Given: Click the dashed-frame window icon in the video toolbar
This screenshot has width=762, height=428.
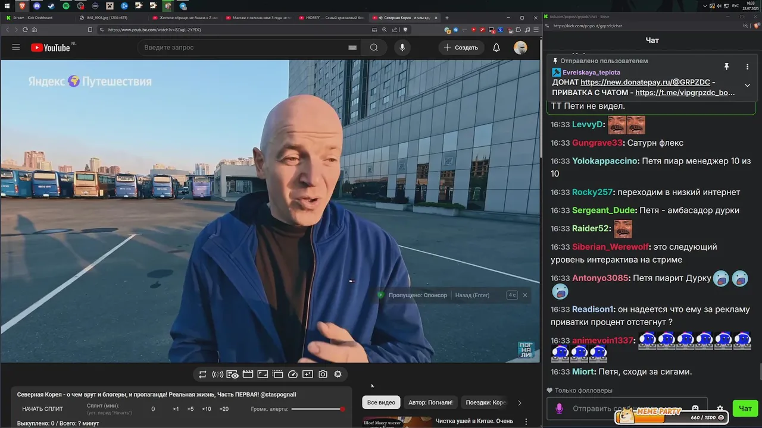Looking at the screenshot, I should [x=277, y=374].
